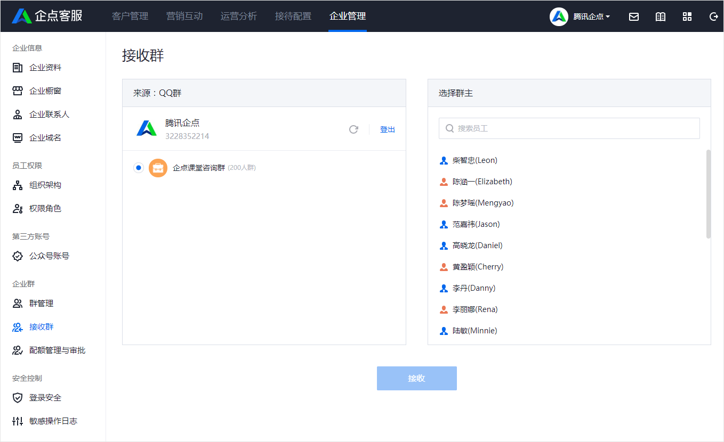Refresh the QQ group list
This screenshot has height=442, width=724.
353,129
